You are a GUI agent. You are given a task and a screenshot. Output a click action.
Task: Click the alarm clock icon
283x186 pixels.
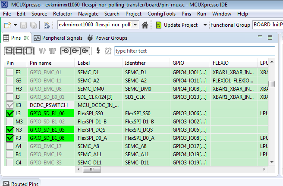(x=108, y=51)
